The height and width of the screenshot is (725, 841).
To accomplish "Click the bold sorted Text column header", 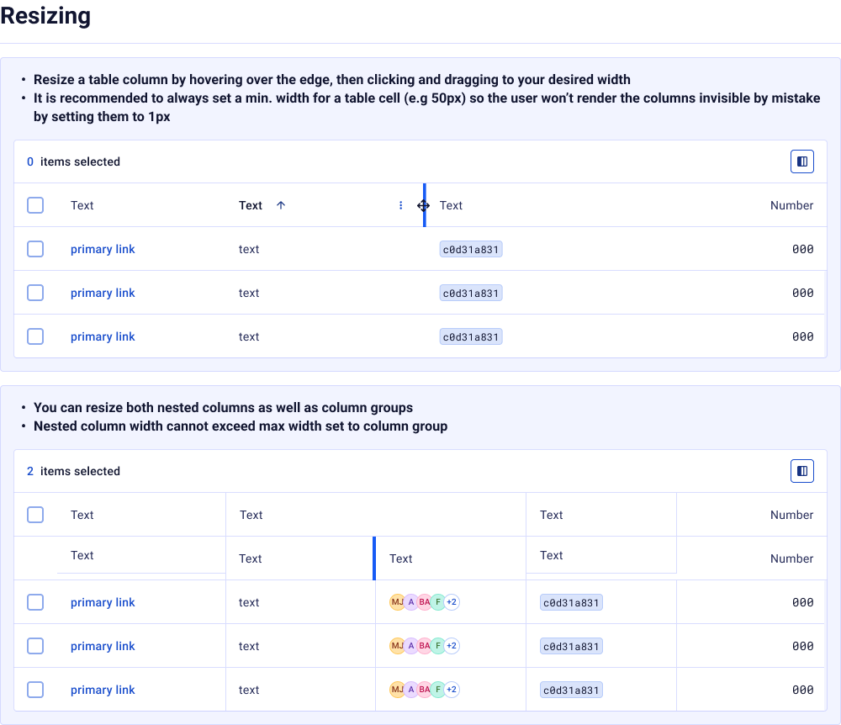I will point(251,205).
